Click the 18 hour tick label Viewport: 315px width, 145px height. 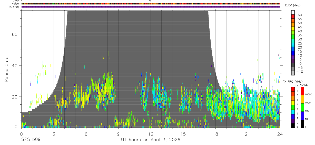(215, 134)
